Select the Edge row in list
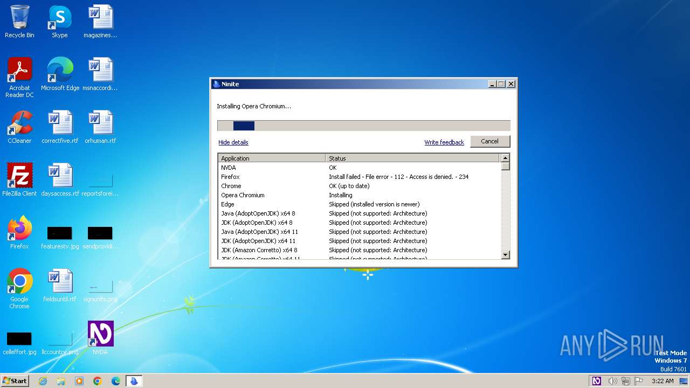 coord(360,204)
